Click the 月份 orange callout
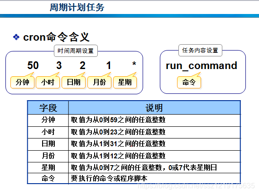 tap(100, 82)
